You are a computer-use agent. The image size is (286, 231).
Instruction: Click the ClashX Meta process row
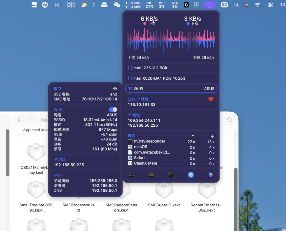click(171, 163)
